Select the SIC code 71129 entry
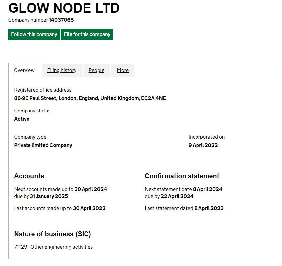 click(53, 247)
